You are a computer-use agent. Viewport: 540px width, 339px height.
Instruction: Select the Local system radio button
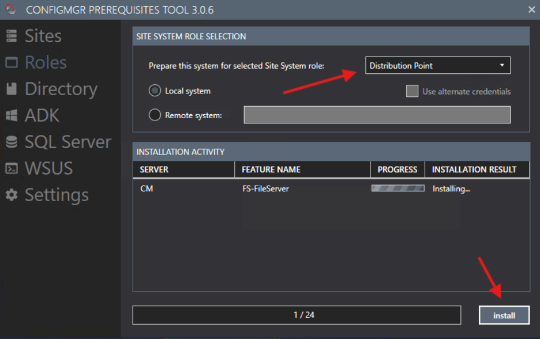(x=155, y=91)
